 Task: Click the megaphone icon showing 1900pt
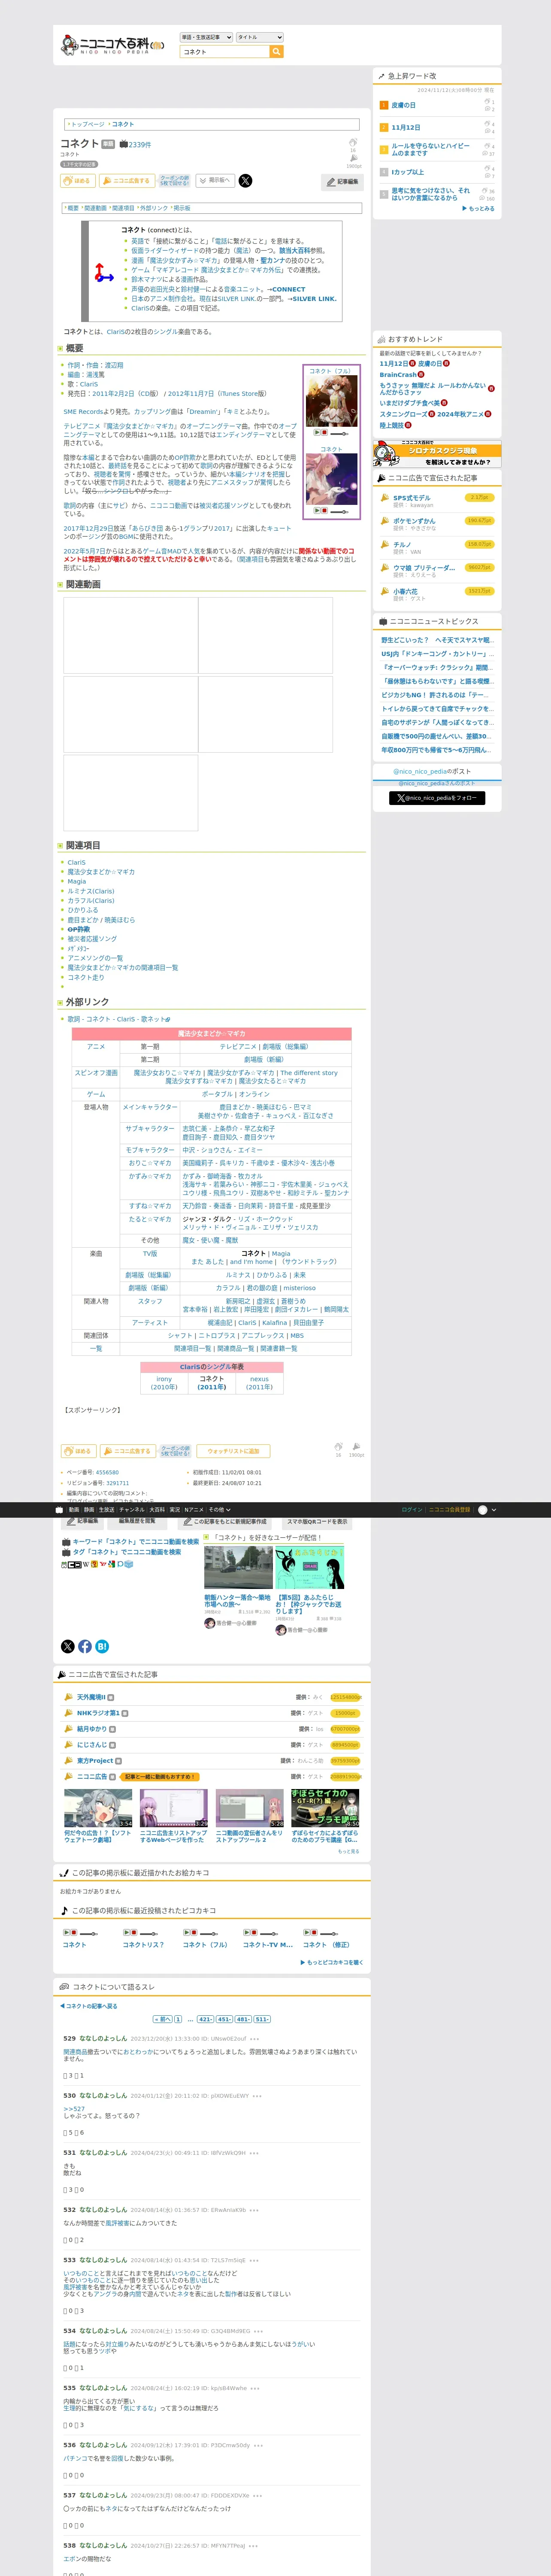(x=353, y=159)
